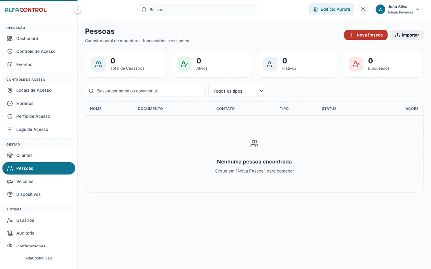Open the Todos os tipos dropdown
The height and width of the screenshot is (269, 431).
click(236, 91)
